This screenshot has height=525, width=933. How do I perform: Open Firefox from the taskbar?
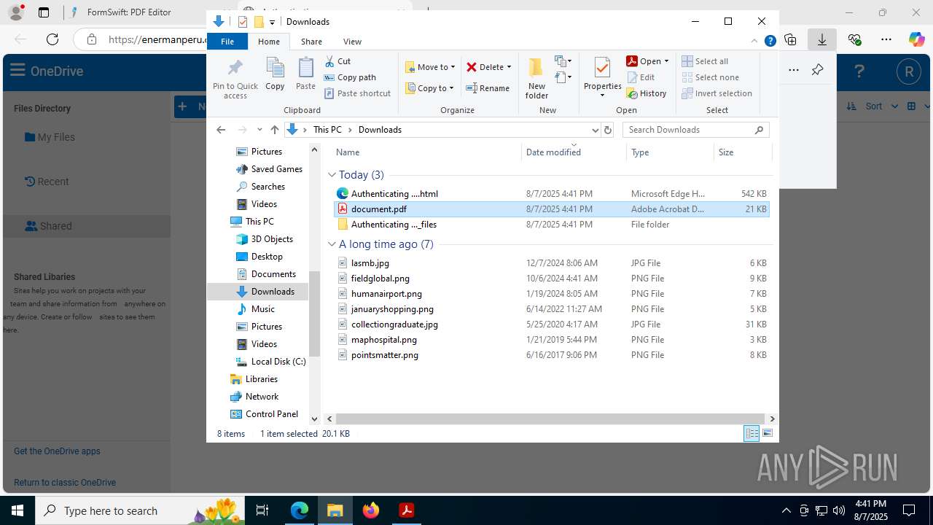pyautogui.click(x=371, y=510)
